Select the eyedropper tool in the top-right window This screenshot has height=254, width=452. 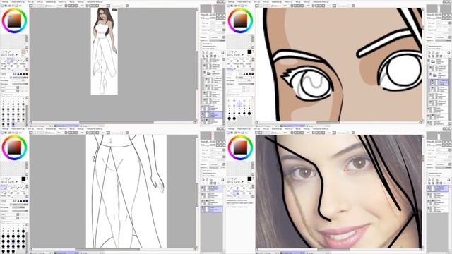pos(242,55)
